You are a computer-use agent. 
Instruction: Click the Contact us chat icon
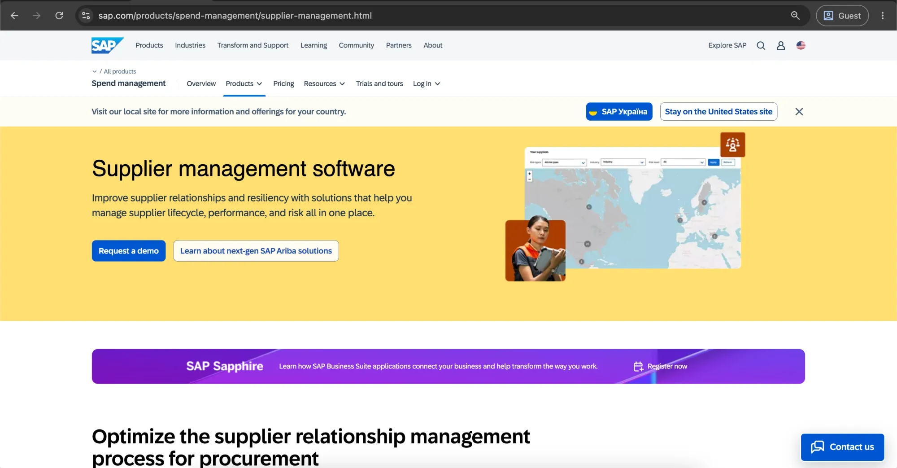pos(818,447)
